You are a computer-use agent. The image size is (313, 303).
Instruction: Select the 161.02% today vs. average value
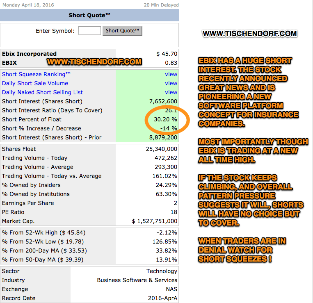pyautogui.click(x=164, y=176)
